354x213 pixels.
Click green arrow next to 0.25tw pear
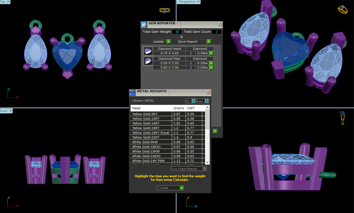click(211, 63)
